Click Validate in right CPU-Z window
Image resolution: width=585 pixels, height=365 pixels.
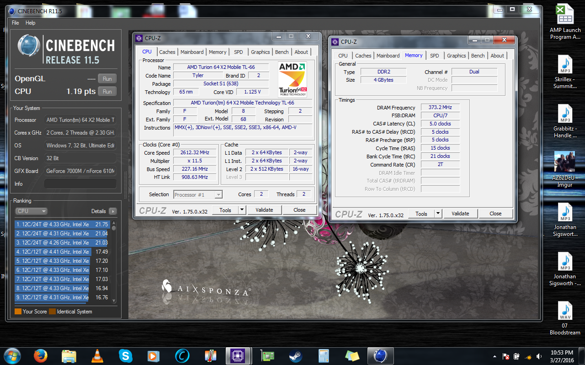coord(460,214)
